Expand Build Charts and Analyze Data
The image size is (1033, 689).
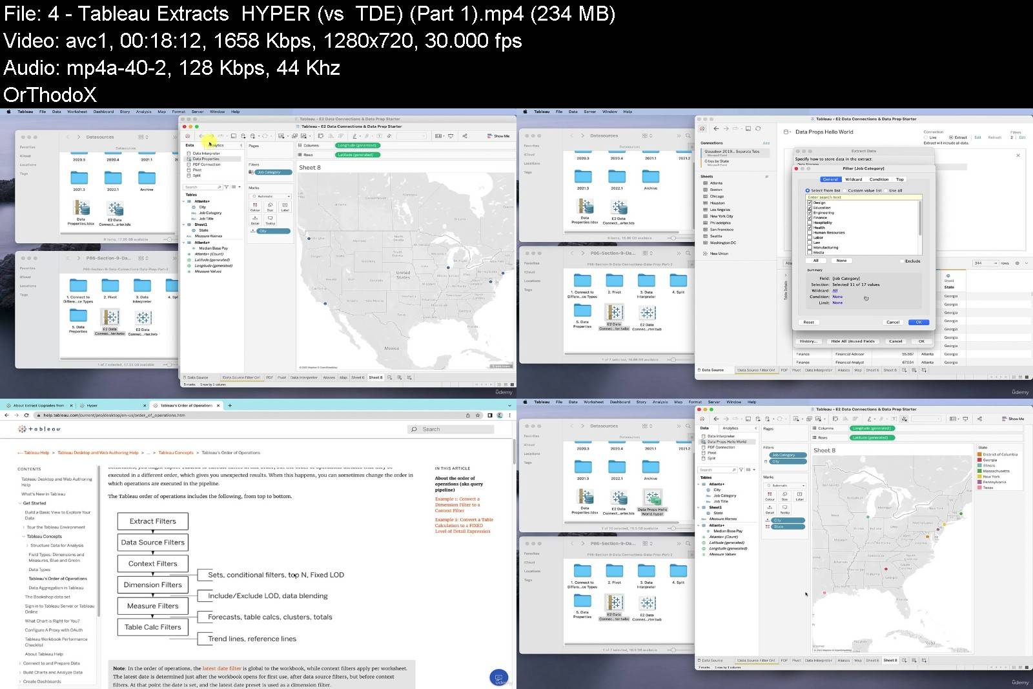[20, 672]
